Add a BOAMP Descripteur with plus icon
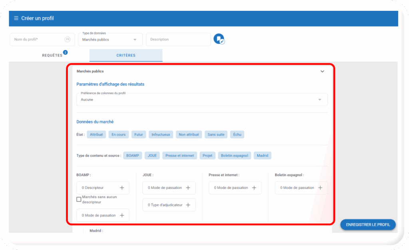409x250 pixels. click(122, 188)
